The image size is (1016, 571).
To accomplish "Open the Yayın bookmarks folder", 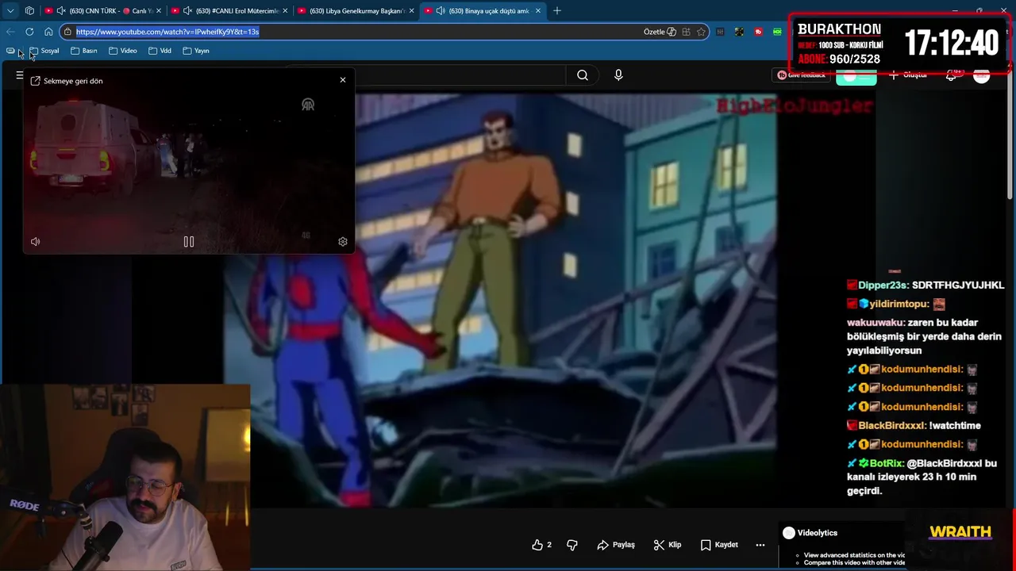I will (x=196, y=51).
